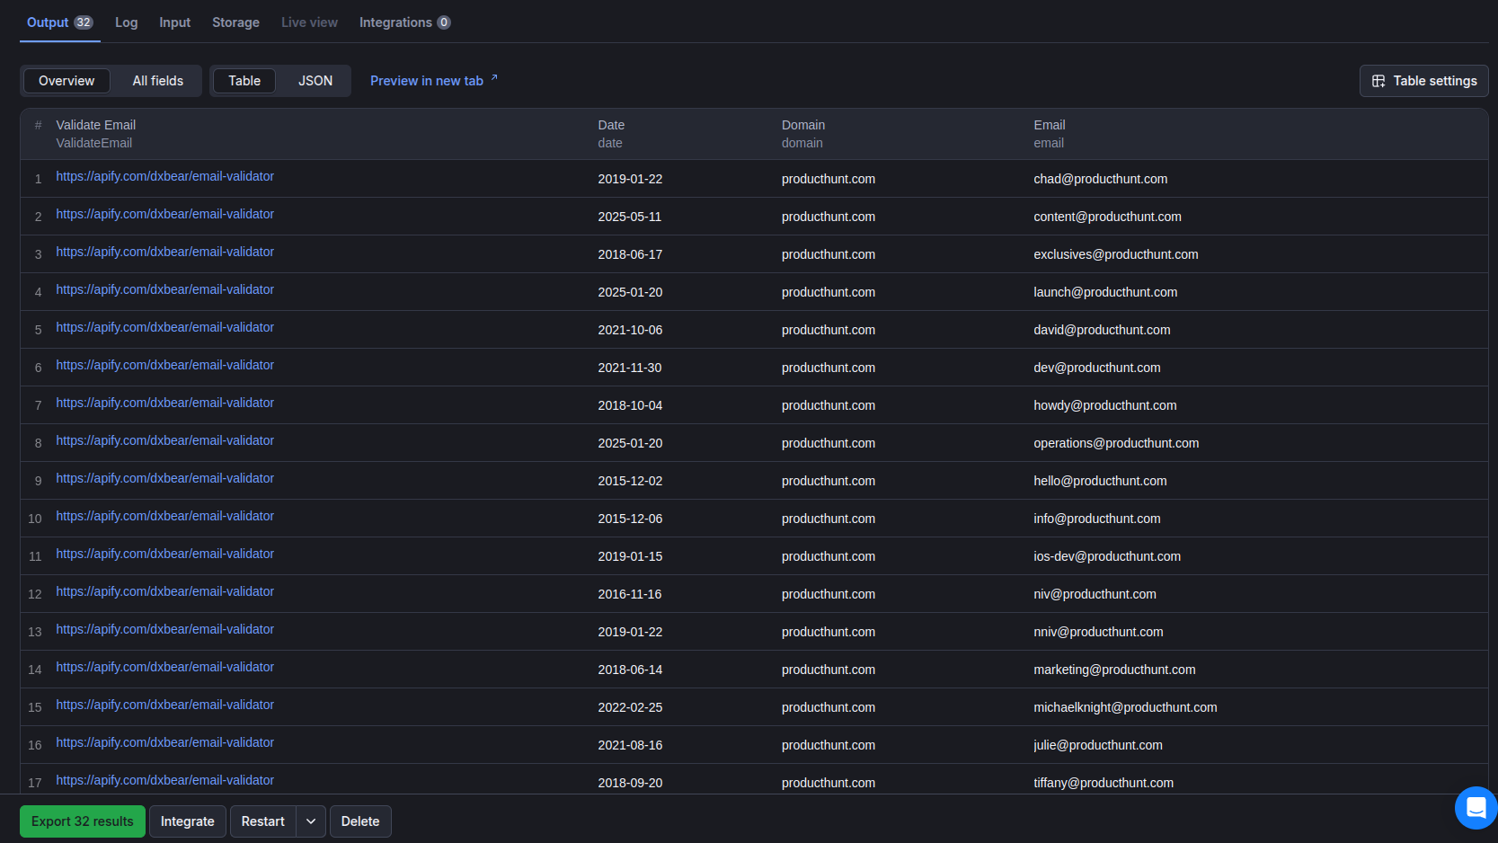1498x843 pixels.
Task: Open email-validator link in row 8
Action: (x=165, y=440)
